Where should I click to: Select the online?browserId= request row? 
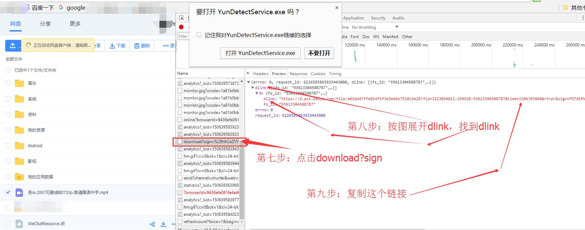click(x=208, y=120)
